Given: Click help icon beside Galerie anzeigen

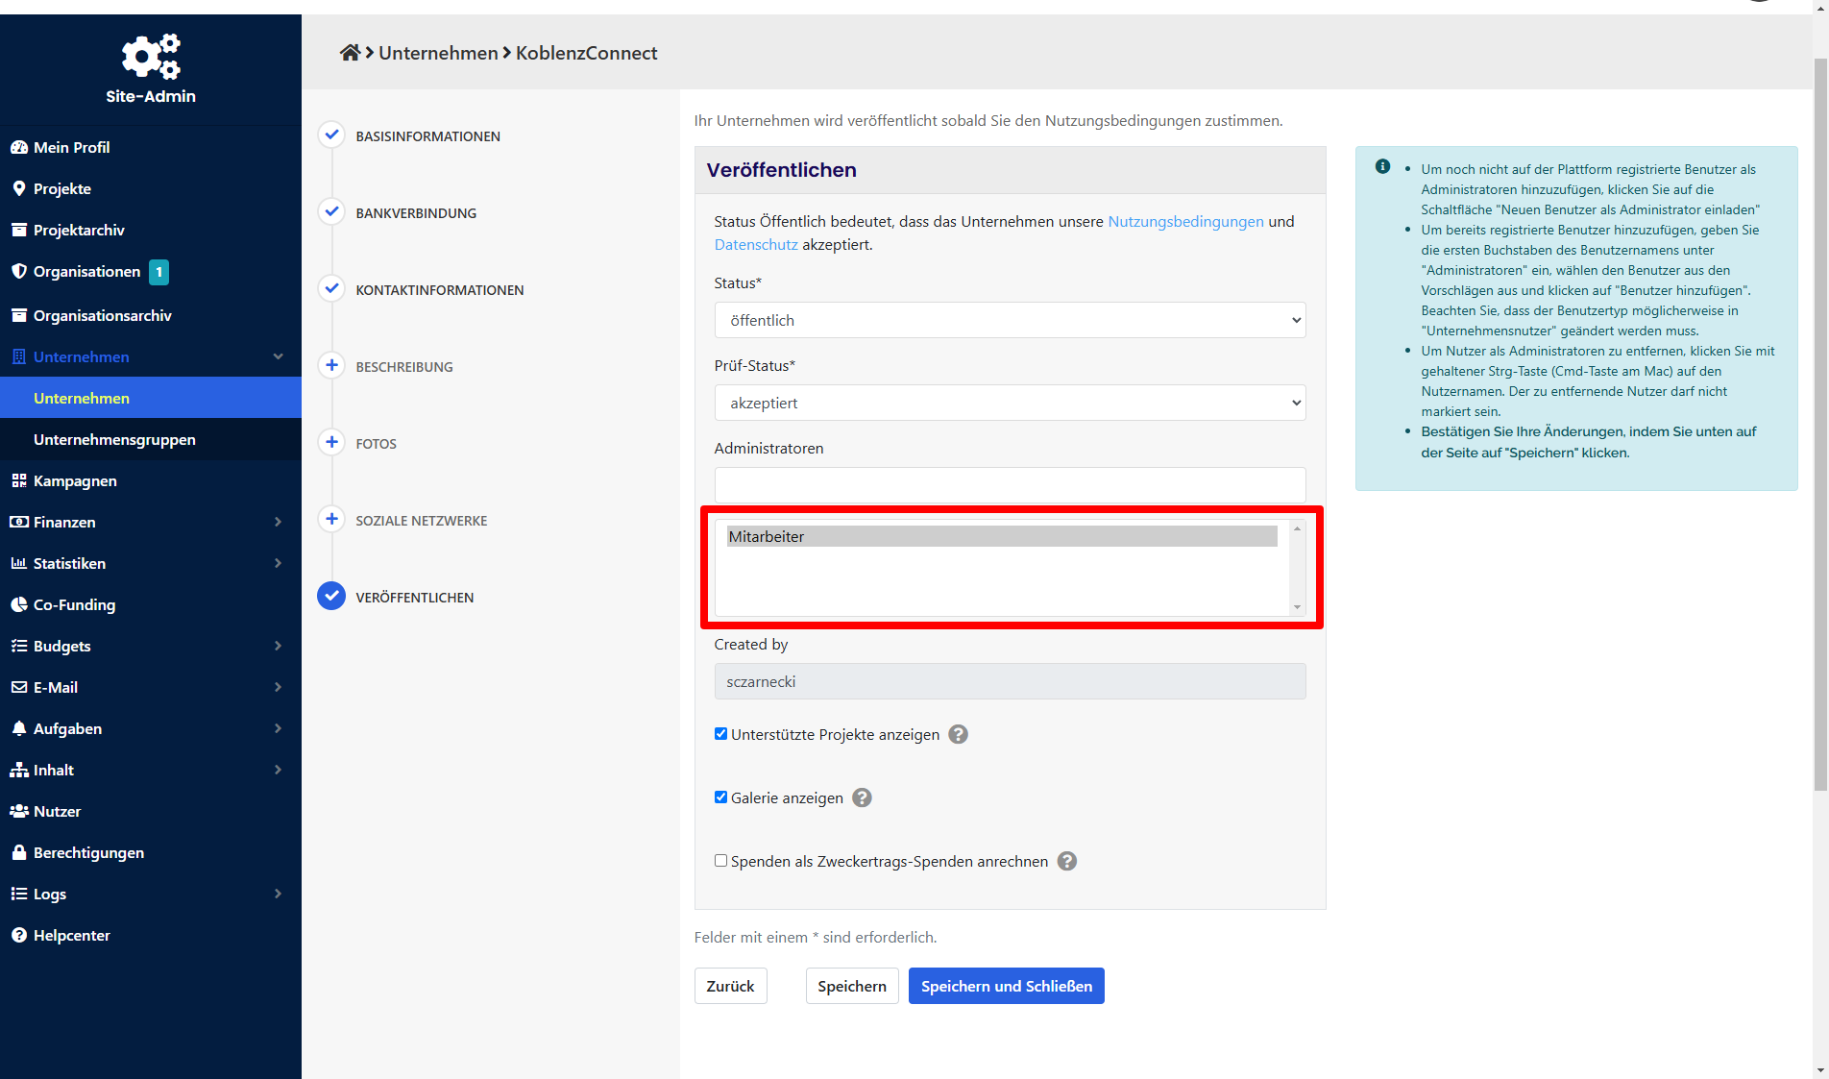Looking at the screenshot, I should pyautogui.click(x=862, y=797).
